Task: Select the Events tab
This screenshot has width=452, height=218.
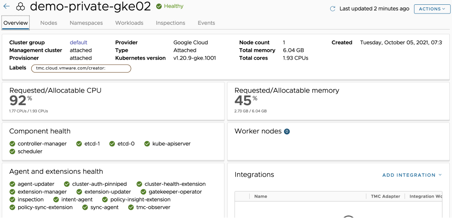Action: tap(206, 23)
